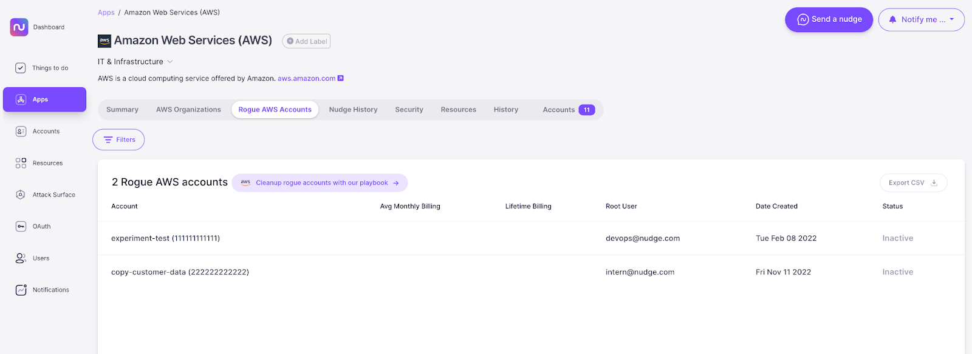The width and height of the screenshot is (972, 354).
Task: Click the Notifications icon in sidebar
Action: (21, 290)
